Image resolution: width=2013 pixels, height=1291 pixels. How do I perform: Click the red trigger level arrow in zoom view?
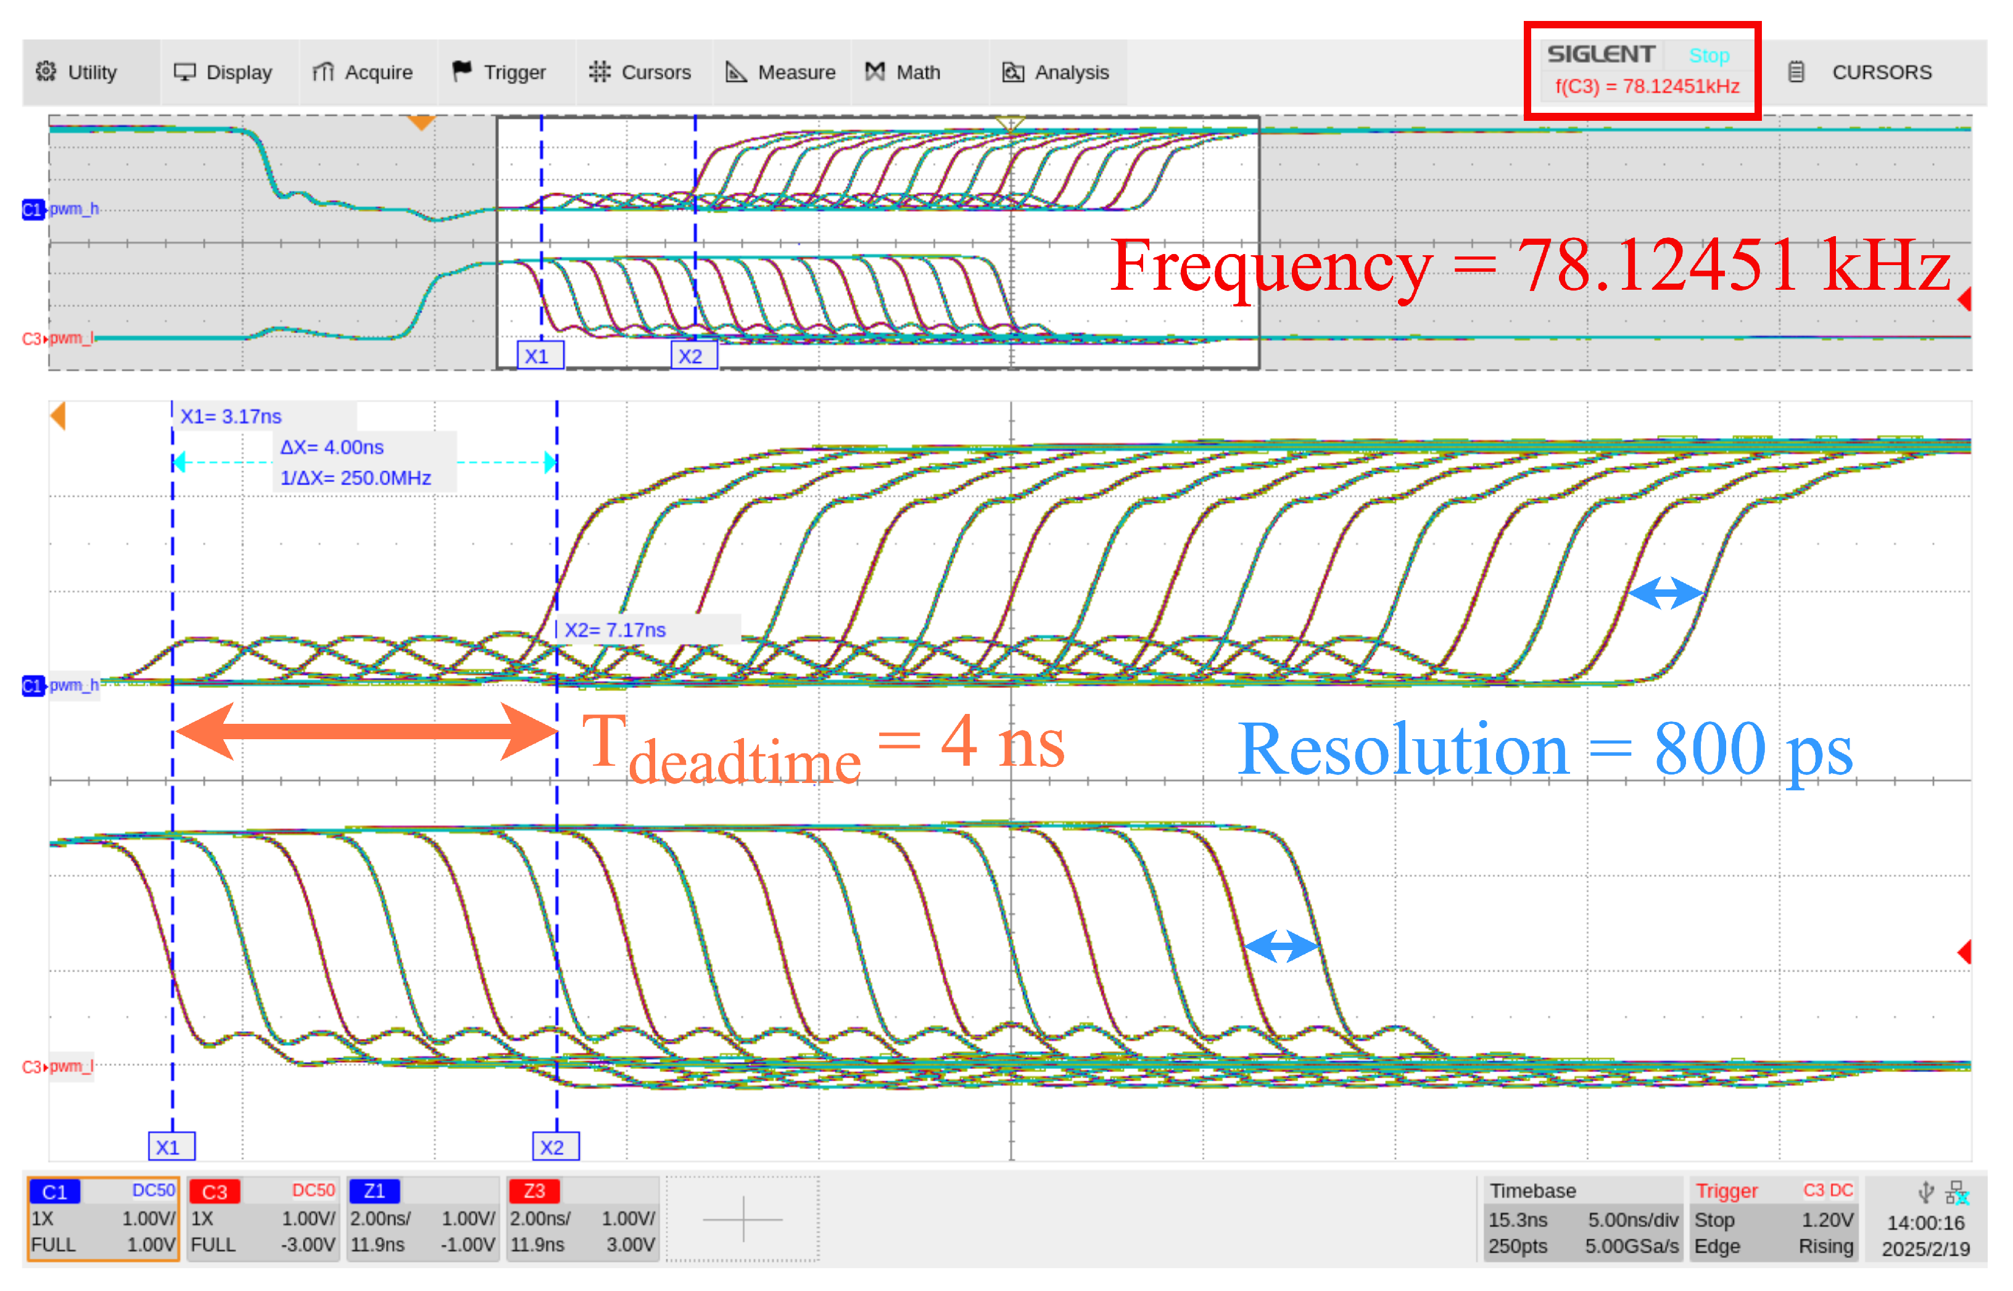click(1964, 951)
